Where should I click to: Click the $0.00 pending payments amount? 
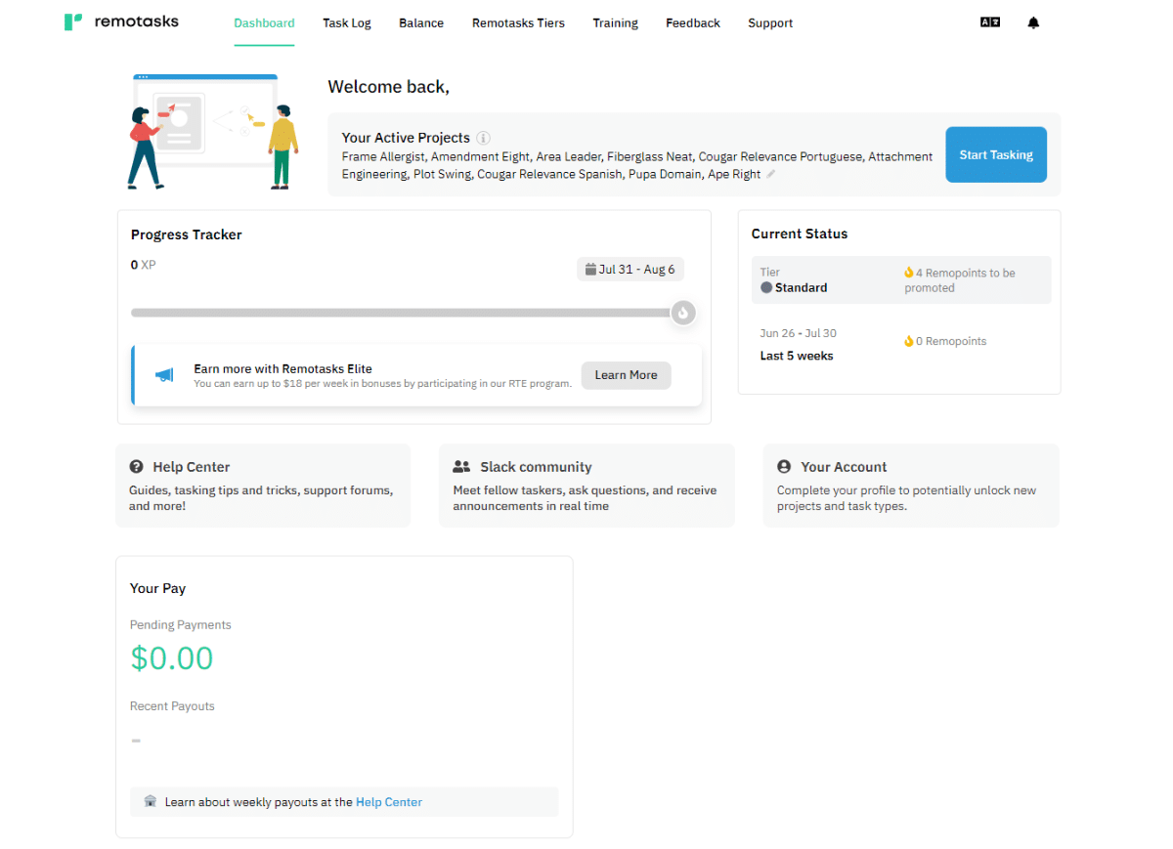(172, 658)
